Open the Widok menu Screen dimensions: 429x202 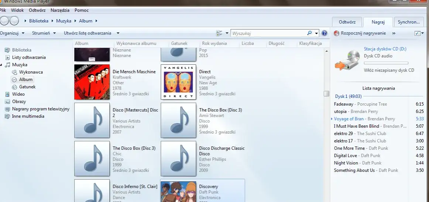coord(17,10)
